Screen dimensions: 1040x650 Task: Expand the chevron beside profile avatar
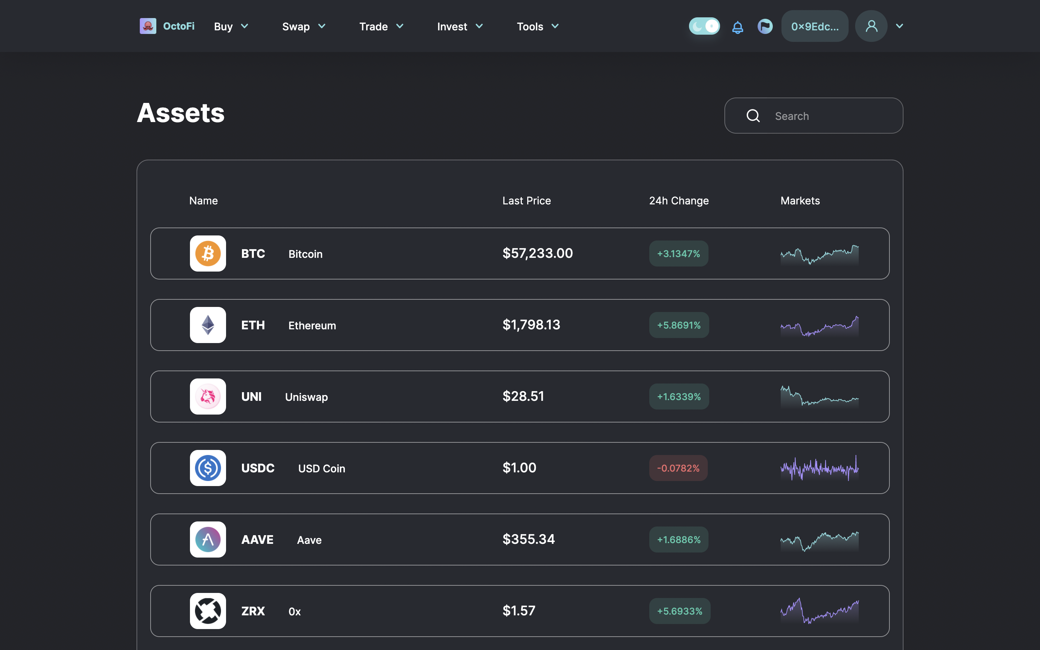(900, 26)
